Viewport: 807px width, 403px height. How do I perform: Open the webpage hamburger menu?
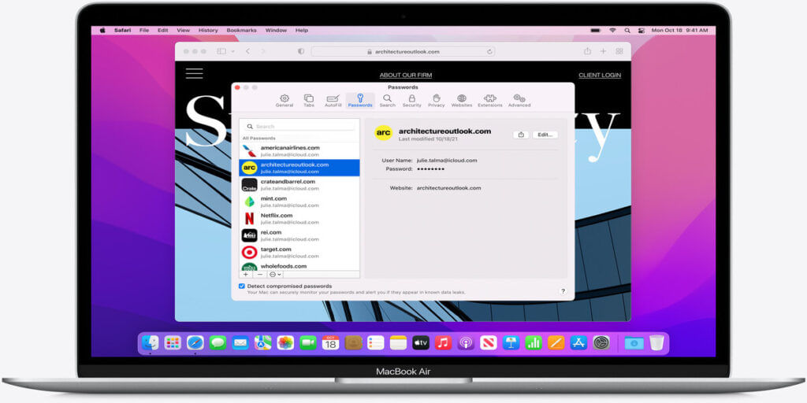(x=194, y=73)
